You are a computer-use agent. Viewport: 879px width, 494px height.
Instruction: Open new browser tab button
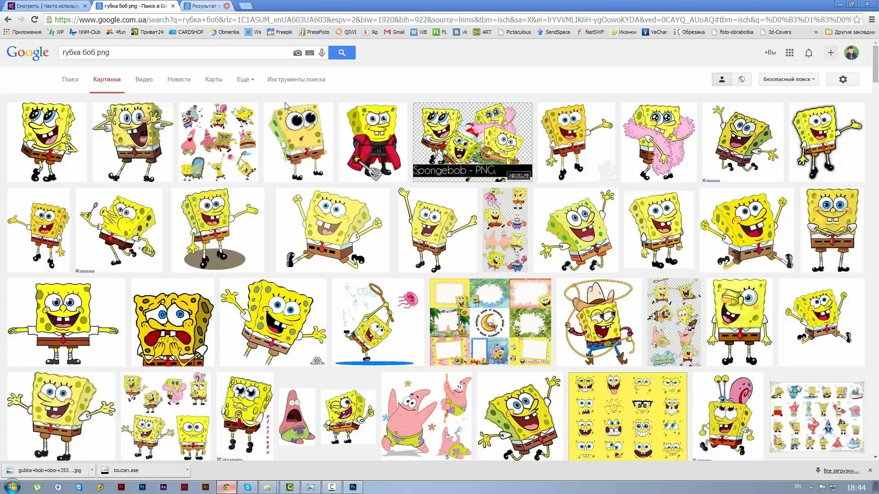click(246, 6)
